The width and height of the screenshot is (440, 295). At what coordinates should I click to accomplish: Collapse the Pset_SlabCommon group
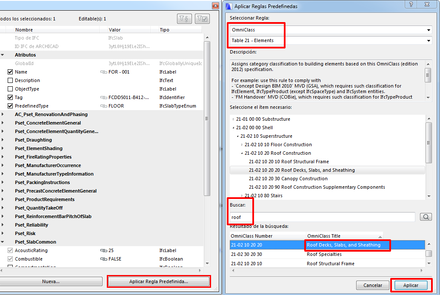[3, 242]
